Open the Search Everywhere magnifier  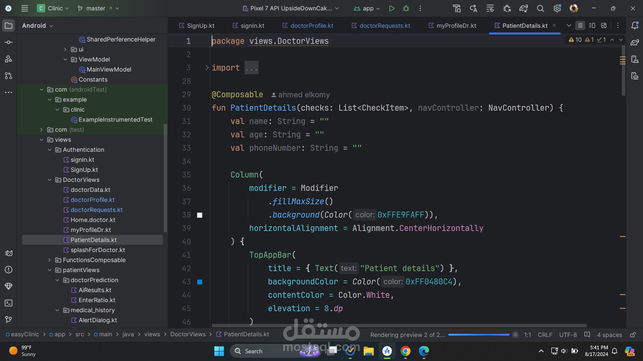pos(540,8)
